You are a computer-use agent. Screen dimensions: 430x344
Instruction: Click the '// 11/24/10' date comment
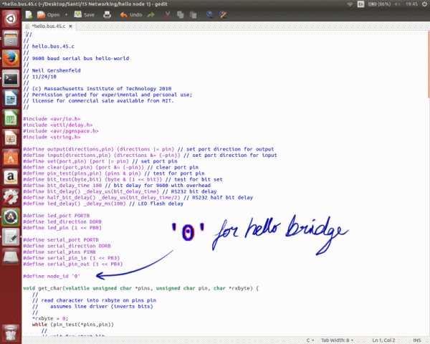tap(39, 77)
